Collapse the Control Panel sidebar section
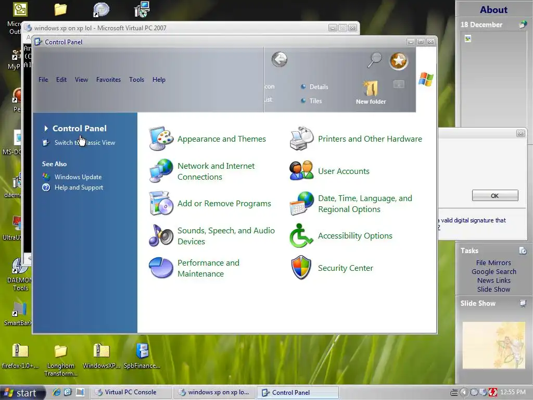This screenshot has width=533, height=400. pyautogui.click(x=46, y=128)
